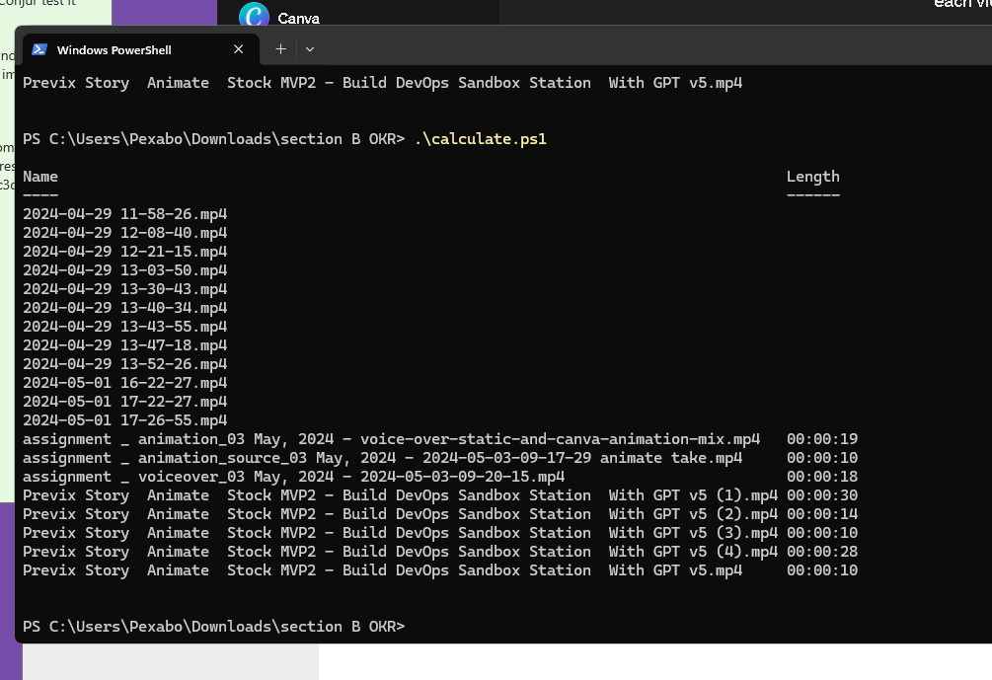Click the bottom PS prompt line

pos(214,627)
